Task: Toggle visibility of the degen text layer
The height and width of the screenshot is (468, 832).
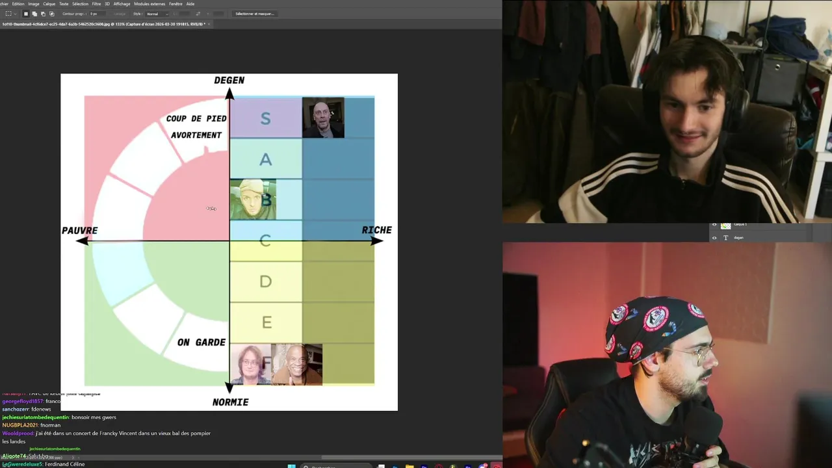Action: click(x=714, y=238)
